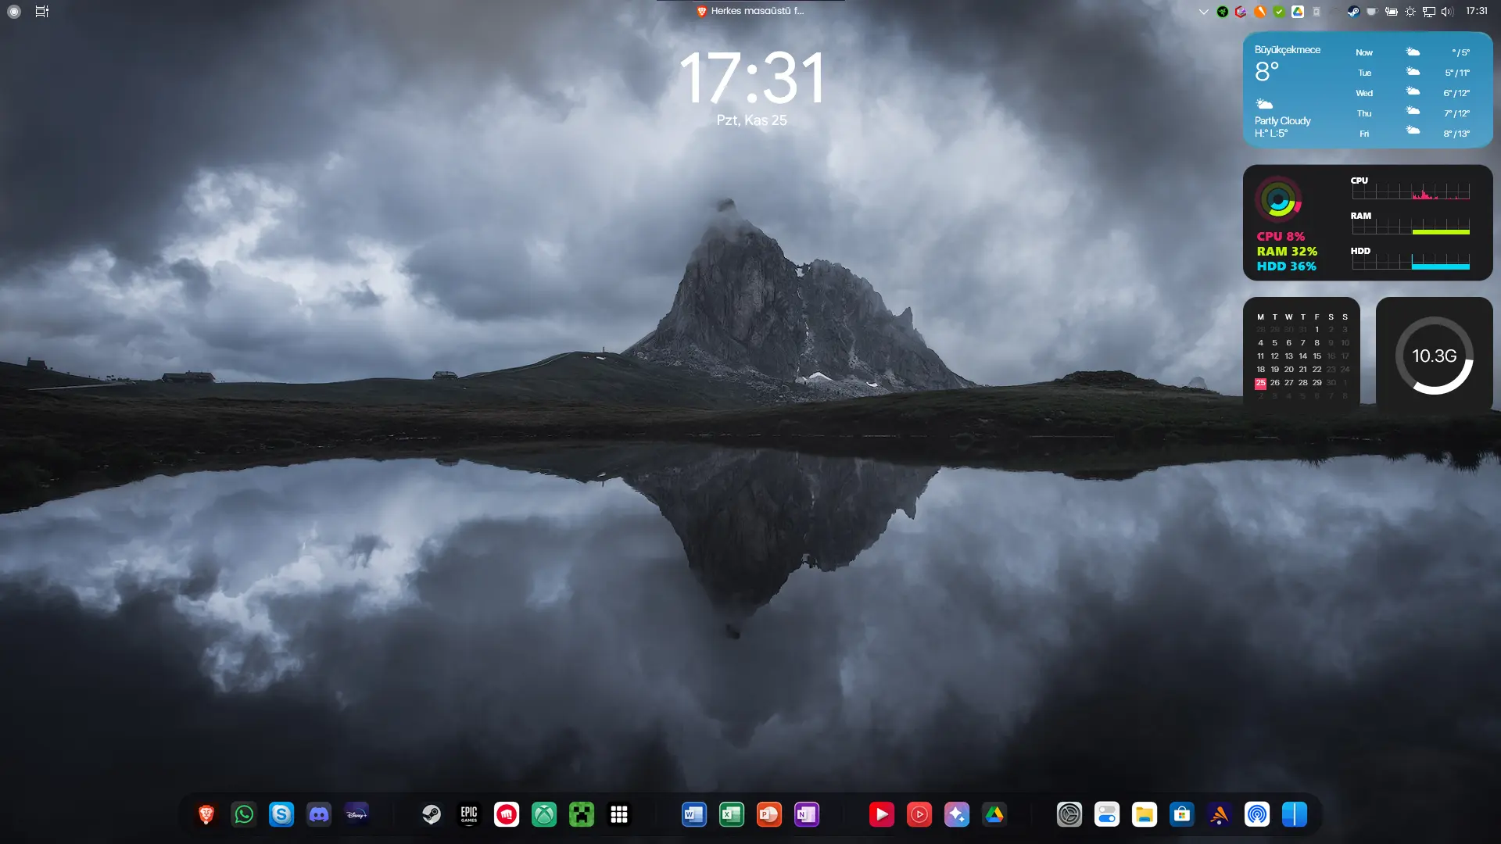Screen dimensions: 1501x844
Task: Click the orange circular tray icon
Action: coord(1260,12)
